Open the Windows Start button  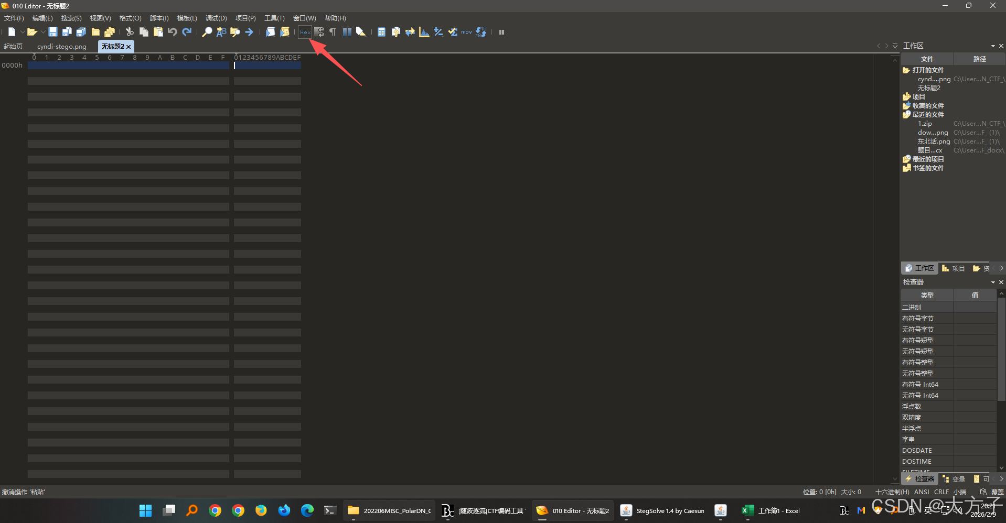[145, 511]
